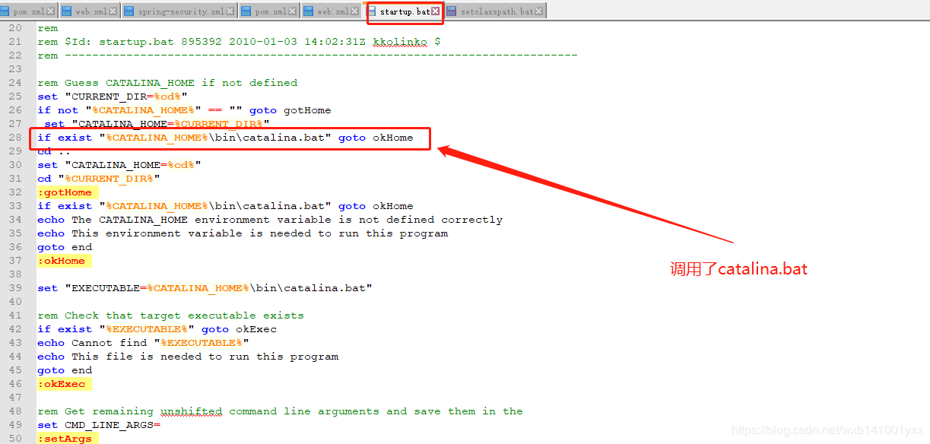Viewport: 930px width, 444px height.
Task: Click the set "CURRENT_DIR=%cd%" line
Action: coord(113,97)
